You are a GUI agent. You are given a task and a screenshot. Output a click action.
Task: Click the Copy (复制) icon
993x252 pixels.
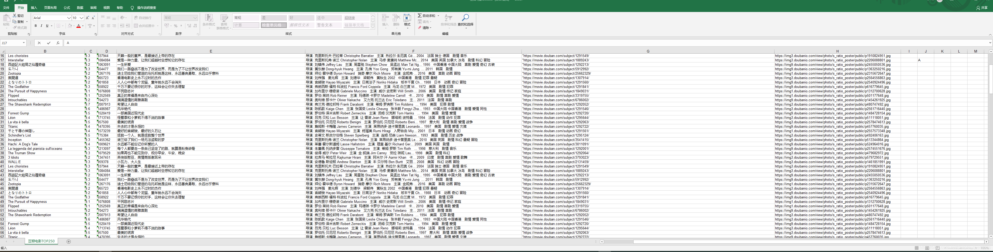click(x=15, y=22)
